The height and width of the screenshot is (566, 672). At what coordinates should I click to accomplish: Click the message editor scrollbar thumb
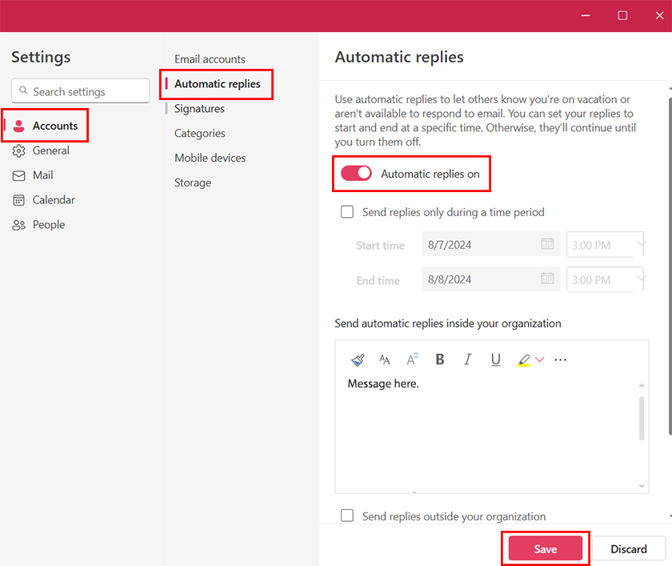(642, 419)
